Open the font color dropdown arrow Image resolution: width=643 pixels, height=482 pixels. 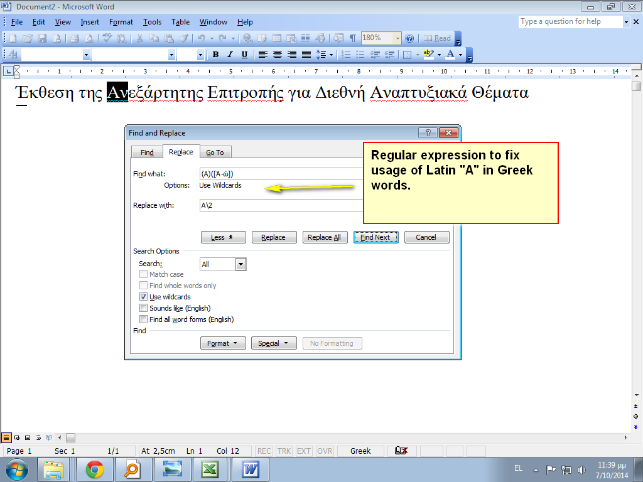pos(460,55)
